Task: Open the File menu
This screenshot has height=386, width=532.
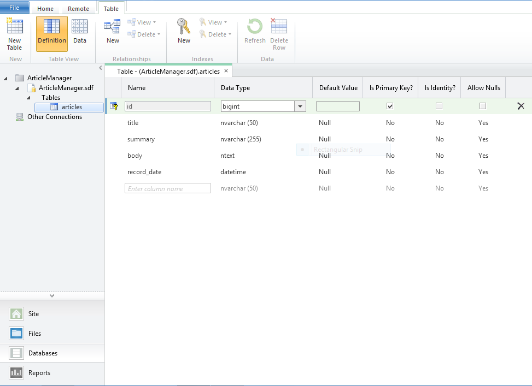Action: [14, 8]
